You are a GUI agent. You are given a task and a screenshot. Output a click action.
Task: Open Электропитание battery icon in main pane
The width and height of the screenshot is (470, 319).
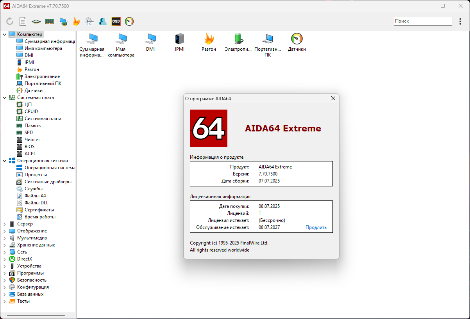click(238, 42)
